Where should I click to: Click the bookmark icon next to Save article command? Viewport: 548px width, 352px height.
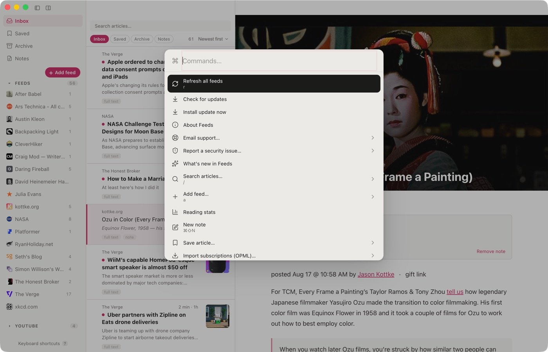[x=175, y=243]
